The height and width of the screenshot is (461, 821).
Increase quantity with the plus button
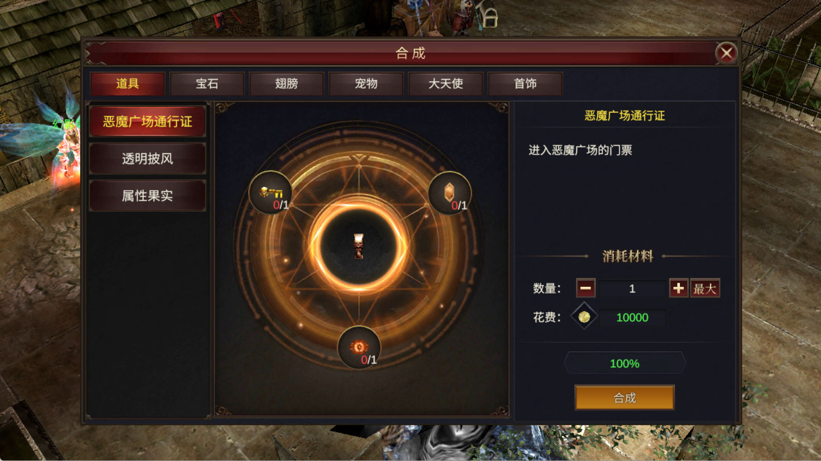coord(678,288)
